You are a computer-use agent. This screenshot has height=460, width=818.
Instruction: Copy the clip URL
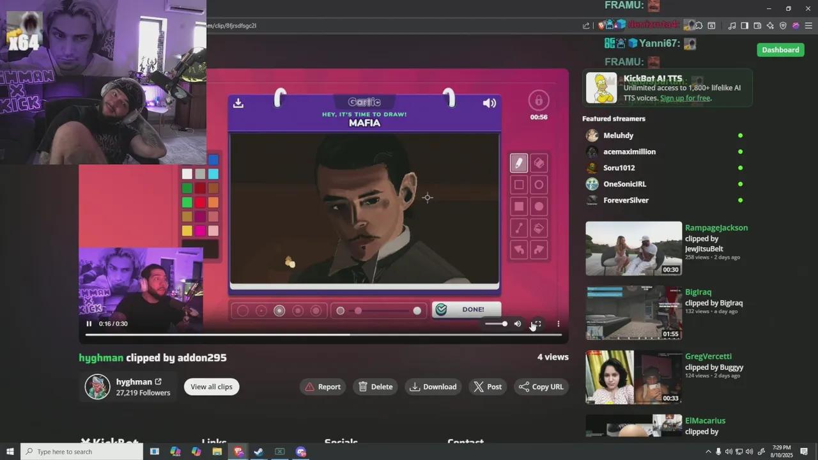coord(541,387)
